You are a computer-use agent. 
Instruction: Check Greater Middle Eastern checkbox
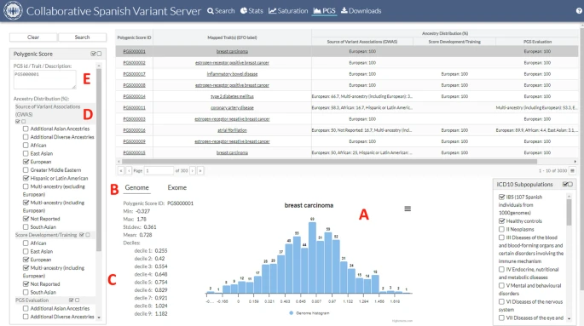pyautogui.click(x=26, y=170)
